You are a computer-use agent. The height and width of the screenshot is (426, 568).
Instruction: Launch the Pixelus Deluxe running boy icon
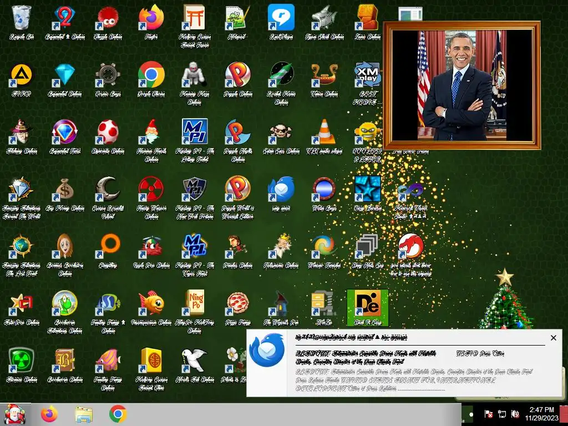(237, 246)
